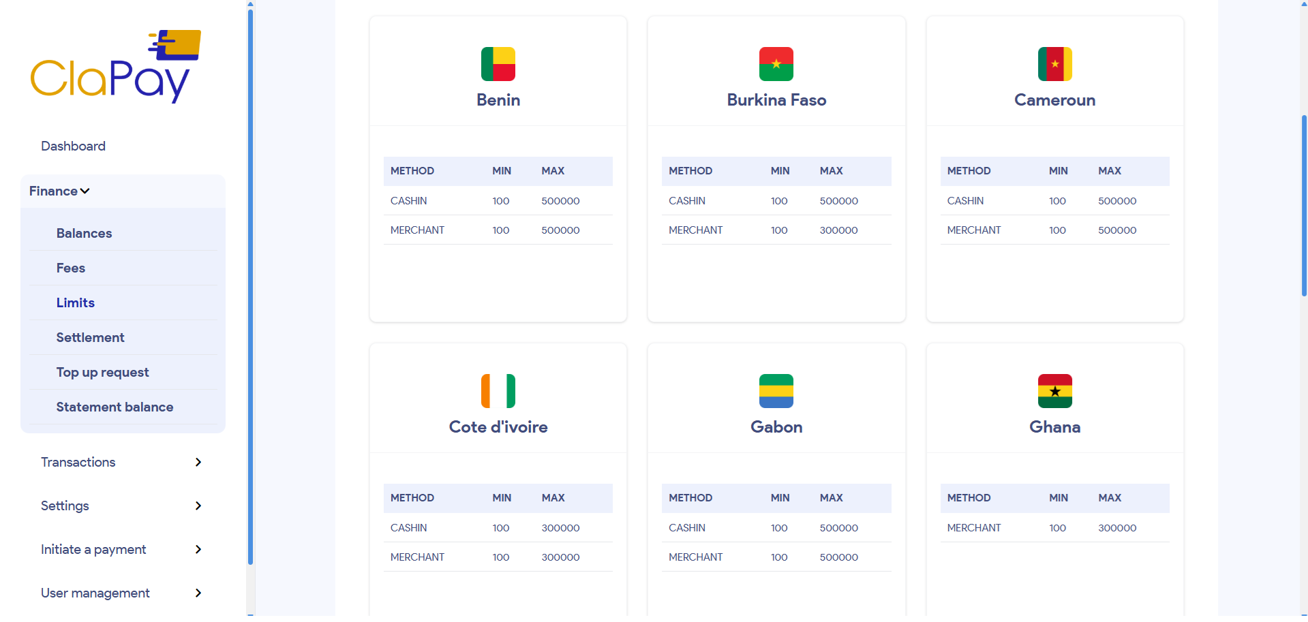Select the Benin flag icon
Screen dimensions: 1308x622
pyautogui.click(x=498, y=63)
